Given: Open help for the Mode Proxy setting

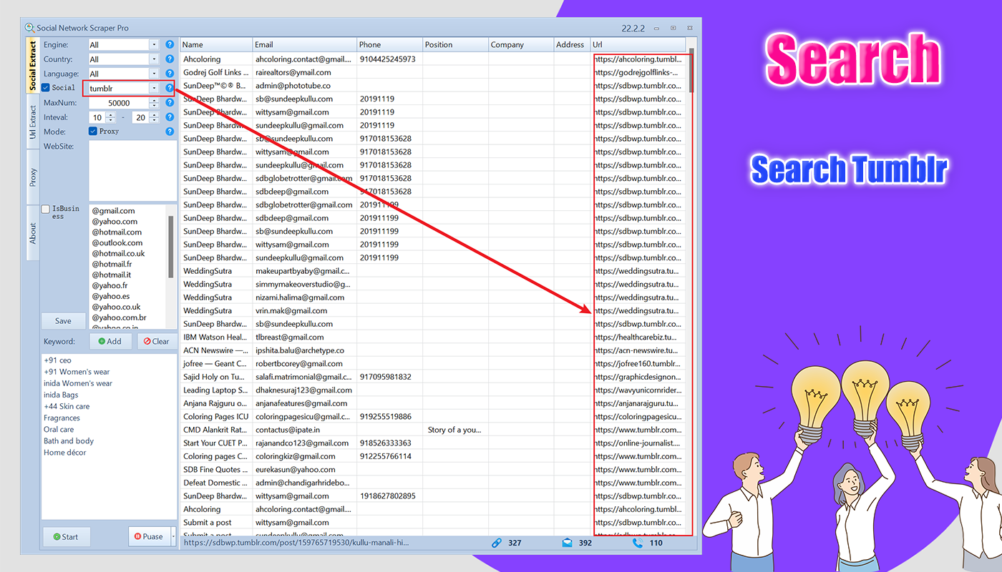Looking at the screenshot, I should (x=170, y=132).
